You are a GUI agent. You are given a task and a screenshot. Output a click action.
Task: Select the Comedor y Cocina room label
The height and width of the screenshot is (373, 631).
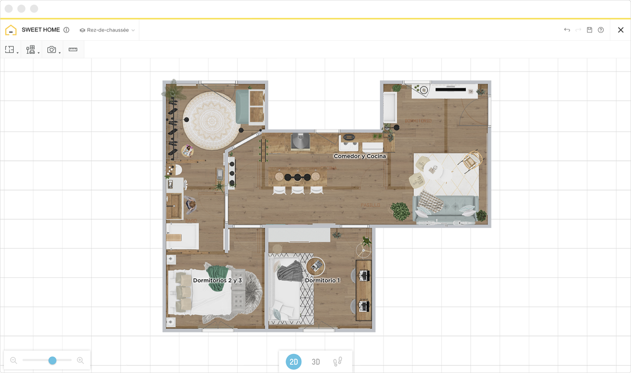(360, 156)
